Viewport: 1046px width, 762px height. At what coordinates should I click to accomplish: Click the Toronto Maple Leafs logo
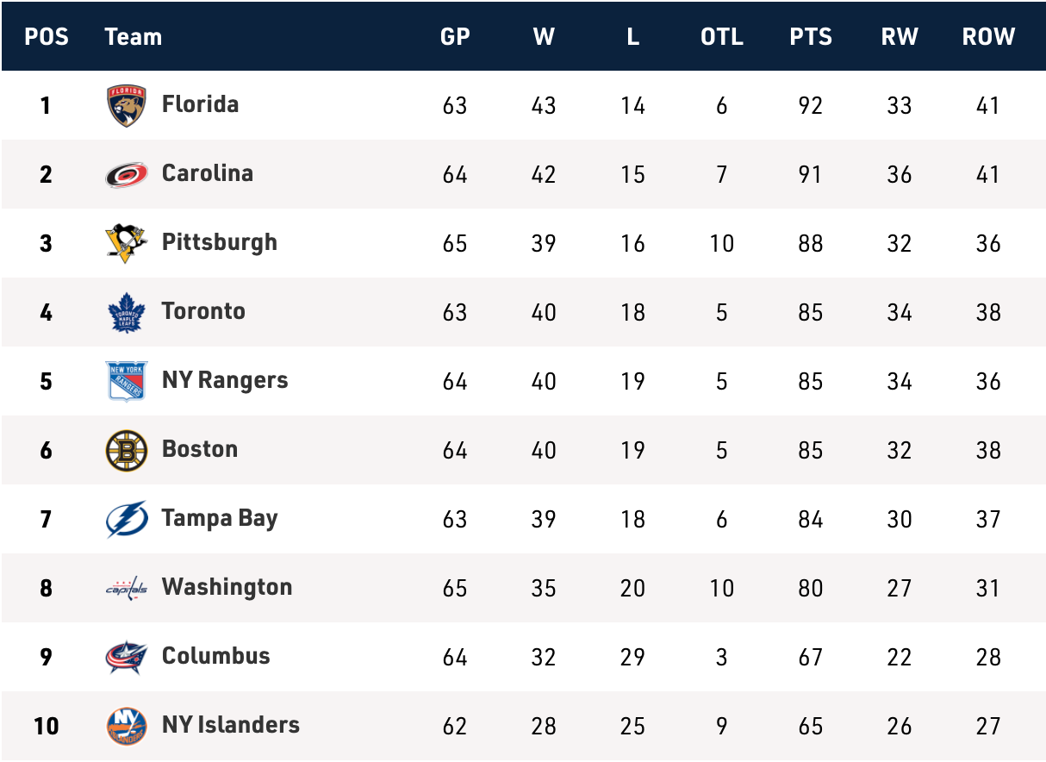tap(127, 312)
